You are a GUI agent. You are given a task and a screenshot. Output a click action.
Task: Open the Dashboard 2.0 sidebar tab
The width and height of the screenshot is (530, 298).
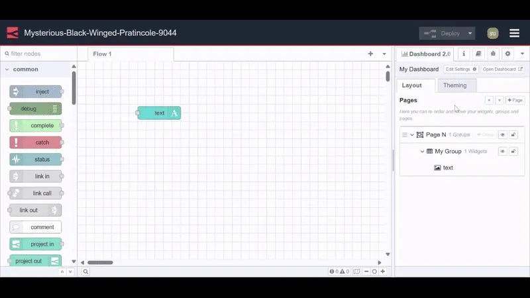(x=426, y=54)
